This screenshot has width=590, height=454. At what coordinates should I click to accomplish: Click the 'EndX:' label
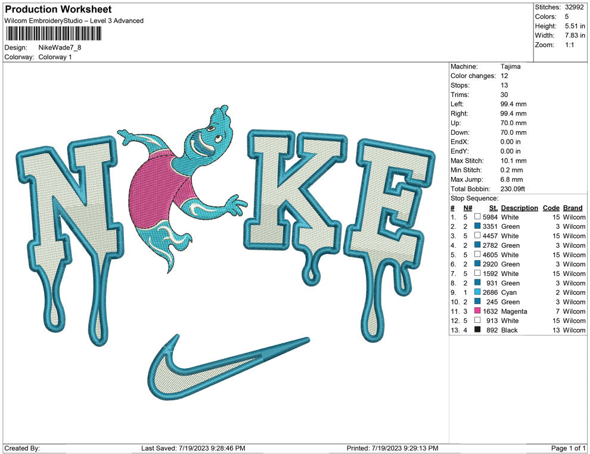coord(459,141)
